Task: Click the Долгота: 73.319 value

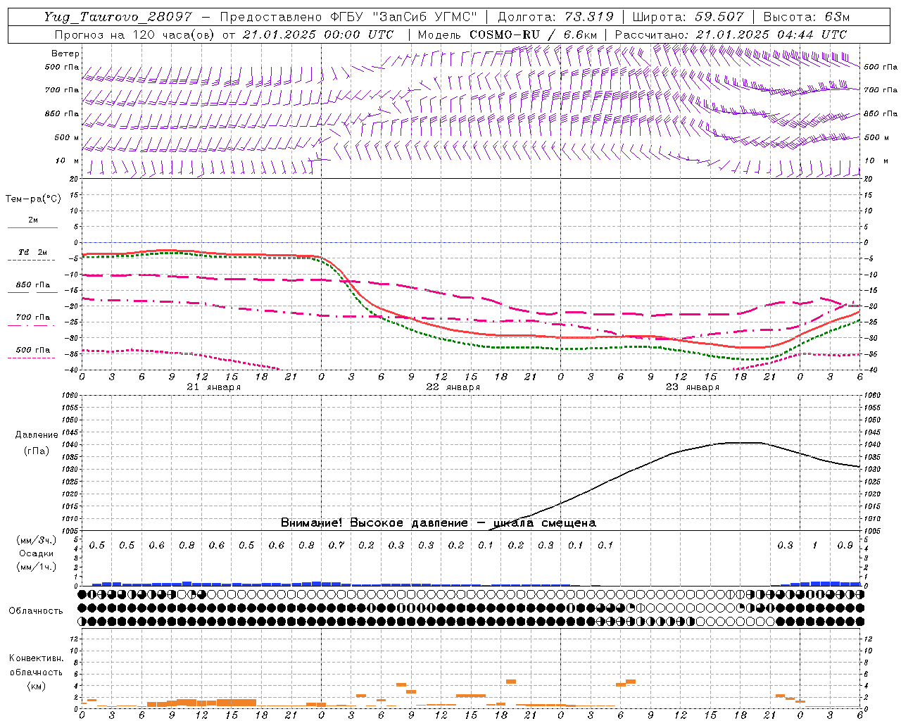Action: [x=555, y=17]
